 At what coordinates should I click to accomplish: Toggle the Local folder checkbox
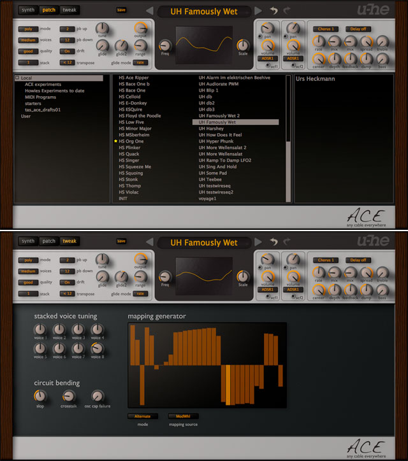(17, 78)
